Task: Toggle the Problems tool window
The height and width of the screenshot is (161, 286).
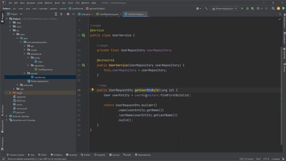Action: pos(56,155)
